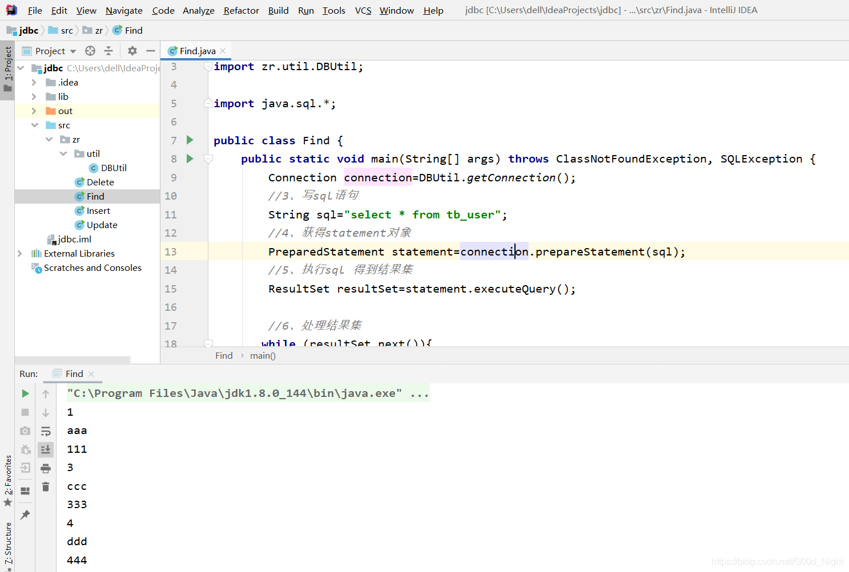This screenshot has height=572, width=849.
Task: Run the Find class via line 7 gutter arrow
Action: pos(190,140)
